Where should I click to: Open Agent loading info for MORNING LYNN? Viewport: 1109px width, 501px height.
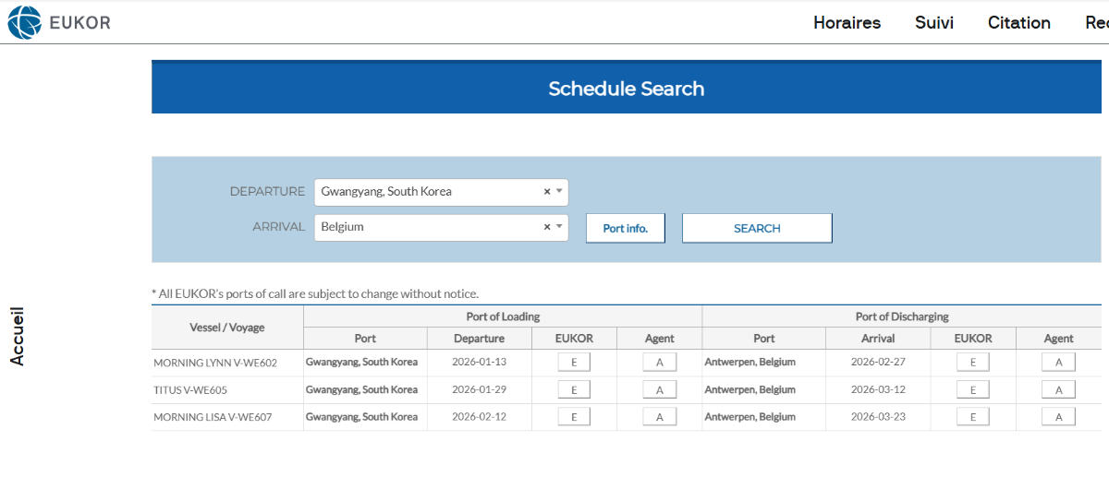click(659, 363)
